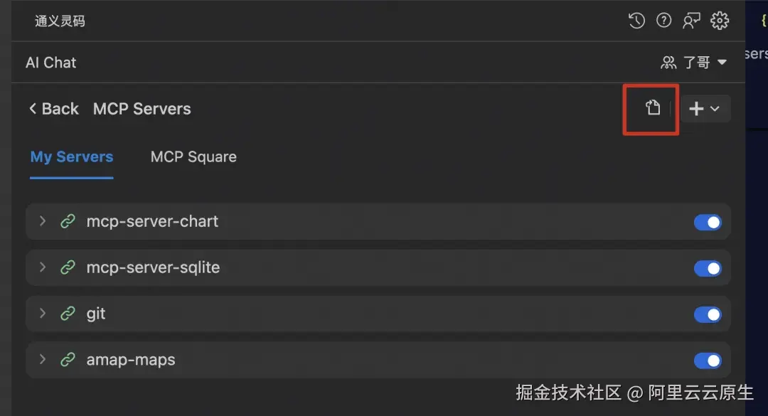Click the feedback person icon
768x416 pixels.
pos(691,21)
